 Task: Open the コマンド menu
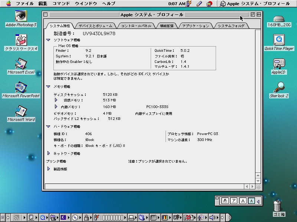click(x=61, y=3)
